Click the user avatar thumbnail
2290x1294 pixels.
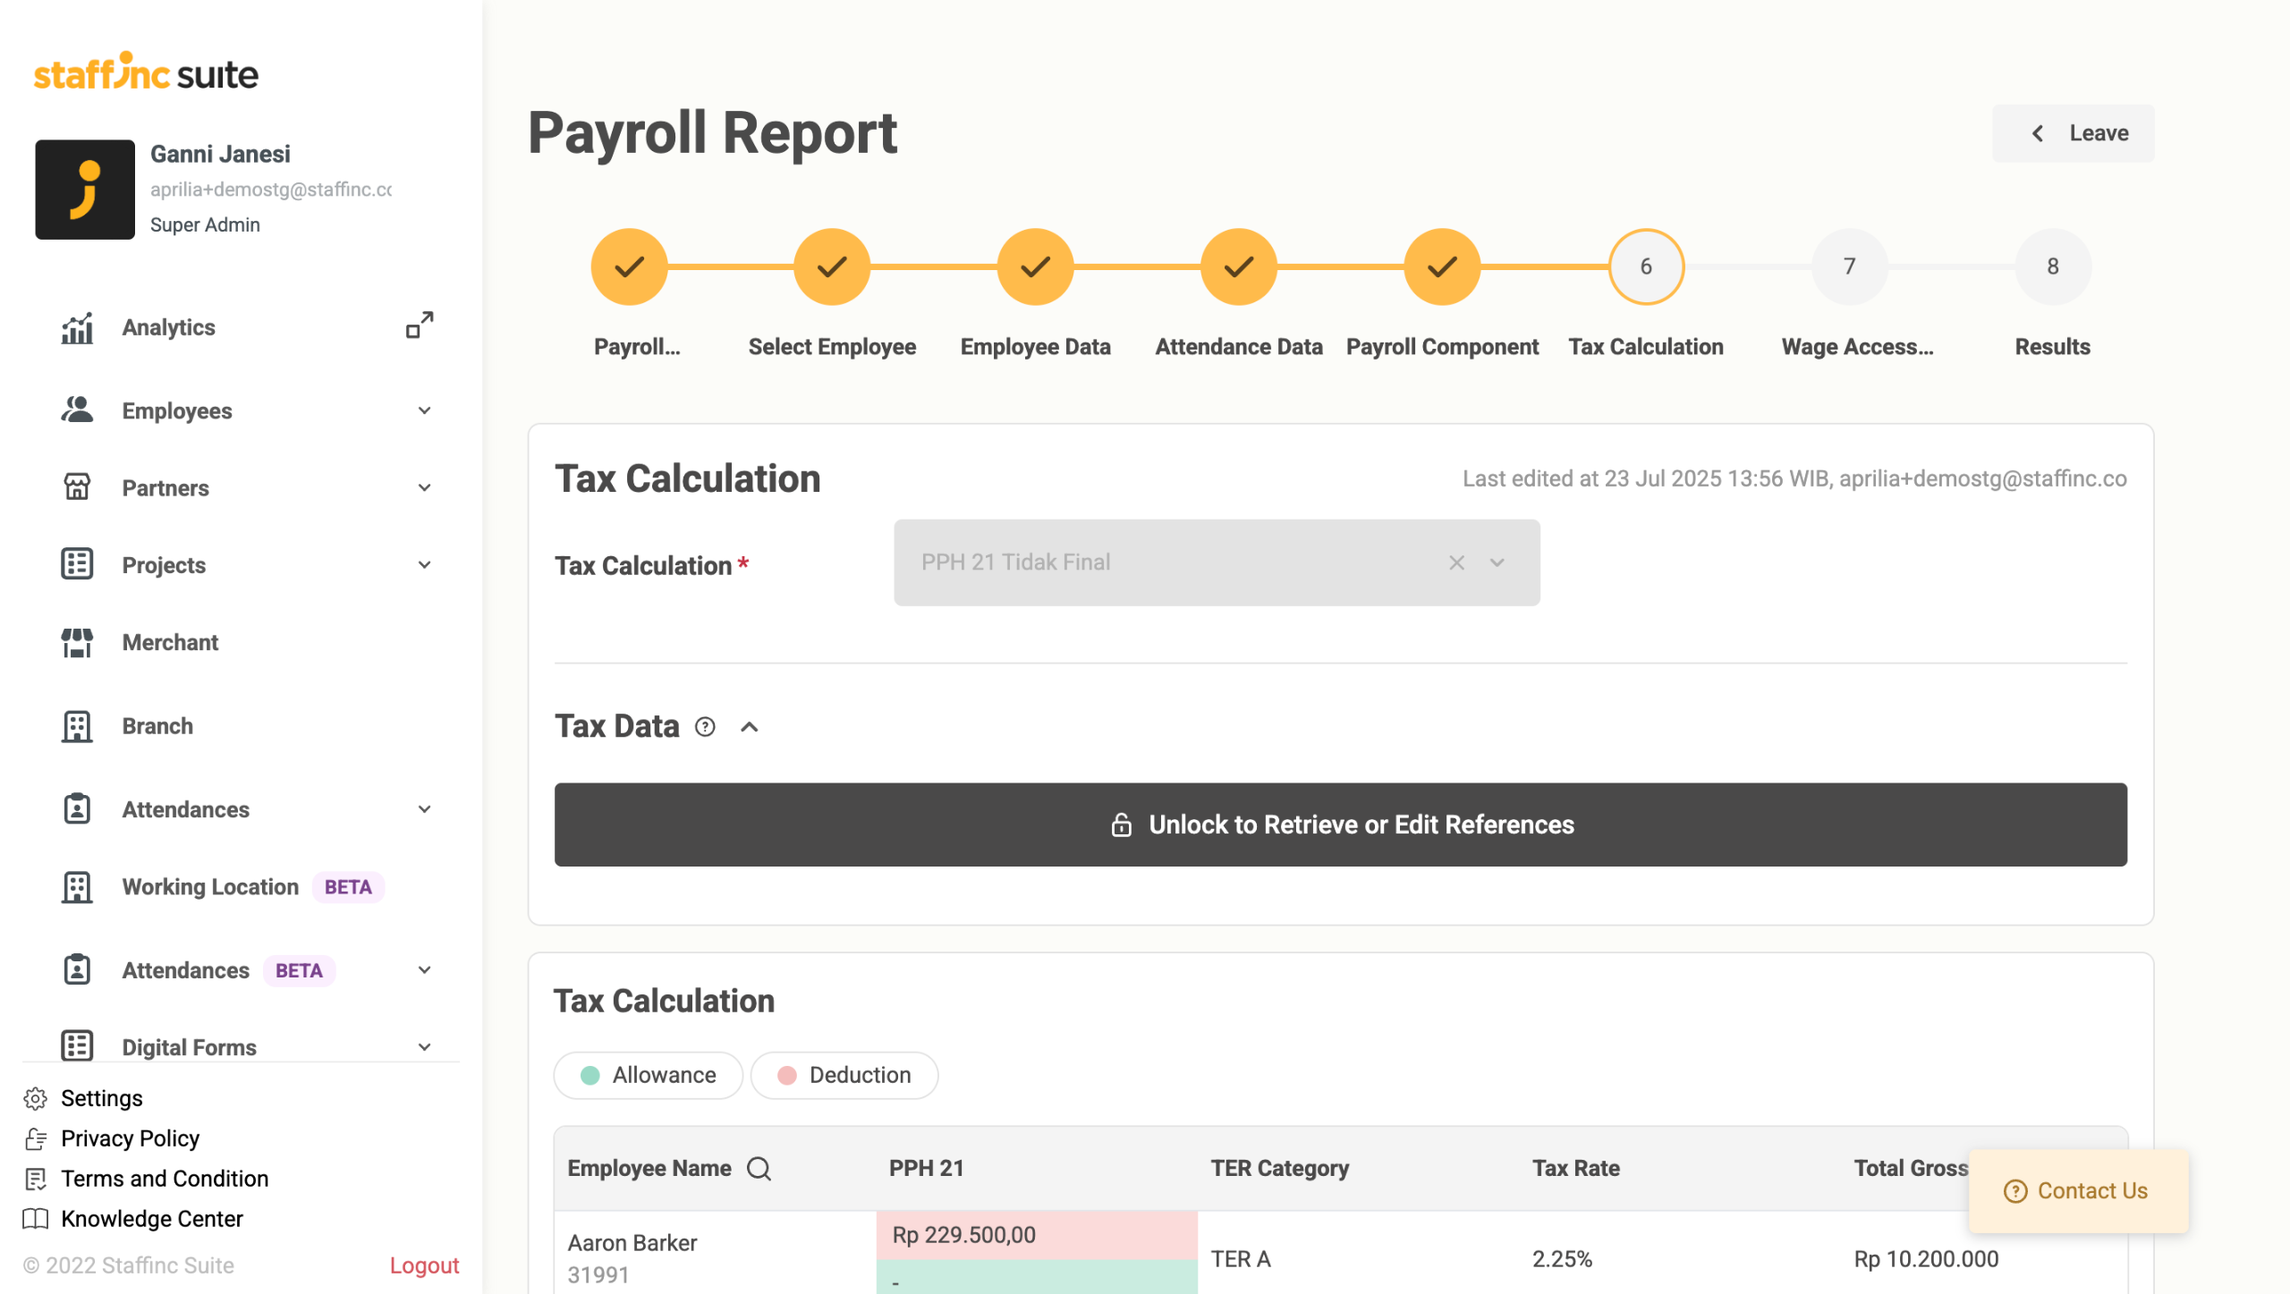(x=85, y=190)
